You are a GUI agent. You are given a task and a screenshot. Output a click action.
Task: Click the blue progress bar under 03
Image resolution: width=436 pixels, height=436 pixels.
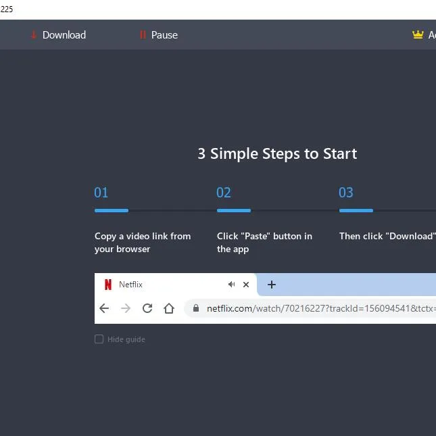click(x=356, y=210)
